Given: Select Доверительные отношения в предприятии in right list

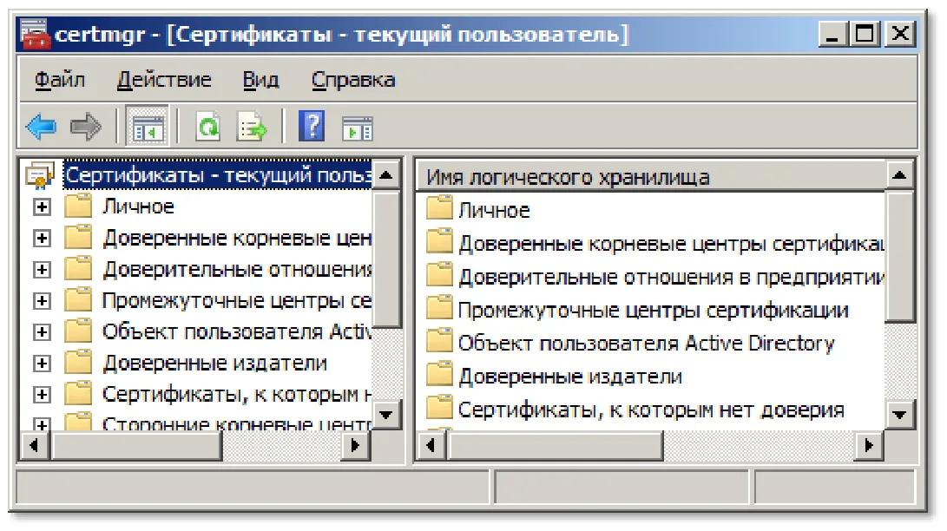Looking at the screenshot, I should click(671, 277).
